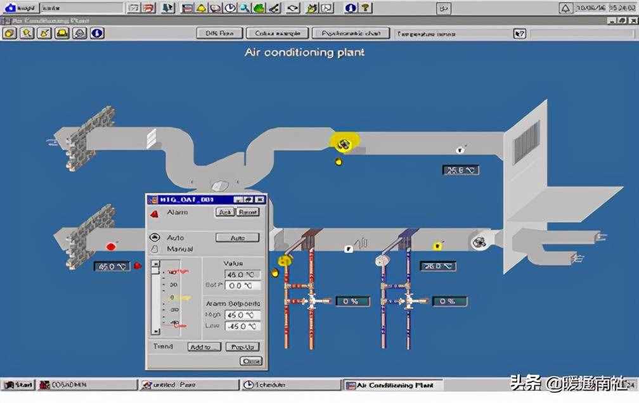
Task: Click the Add to trend button
Action: [204, 347]
